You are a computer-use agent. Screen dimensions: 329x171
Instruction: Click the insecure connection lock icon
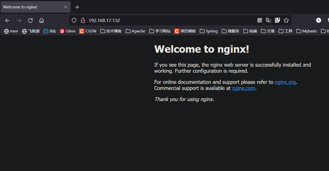tap(83, 21)
